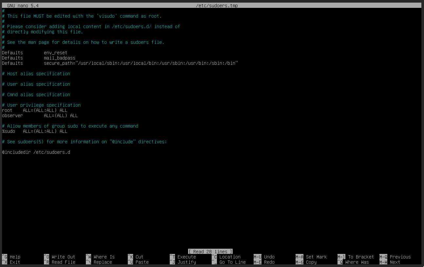Click the GNU nano 5.4 title text
424x267 pixels.
(23, 6)
